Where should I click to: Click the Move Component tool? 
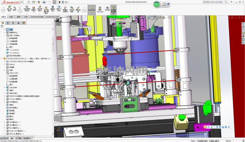[x=40, y=9]
